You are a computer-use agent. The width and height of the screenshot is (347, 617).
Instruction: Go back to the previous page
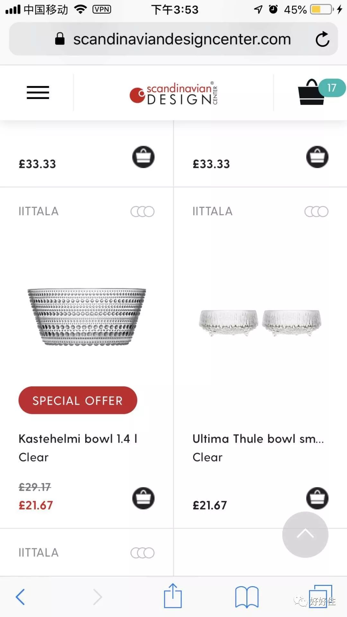20,597
